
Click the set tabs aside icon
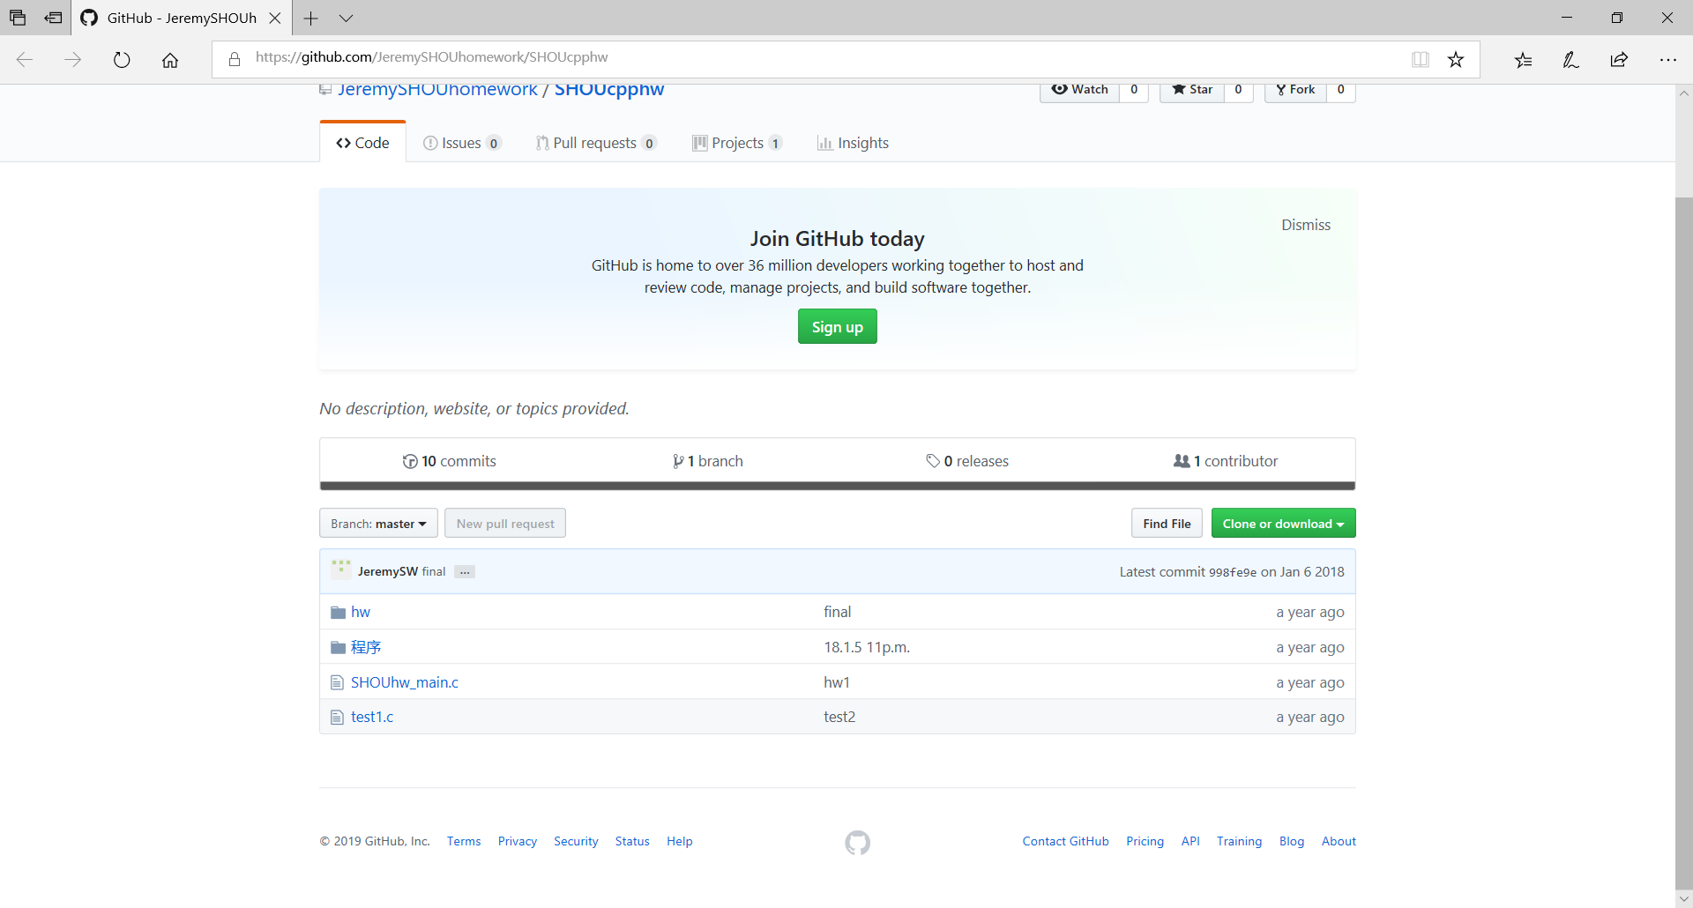tap(53, 18)
